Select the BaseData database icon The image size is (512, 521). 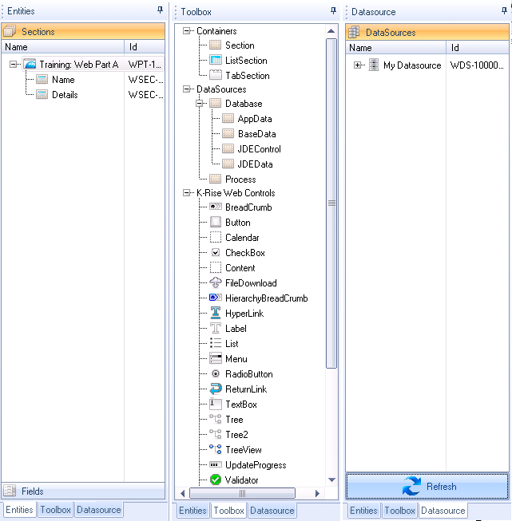click(228, 133)
